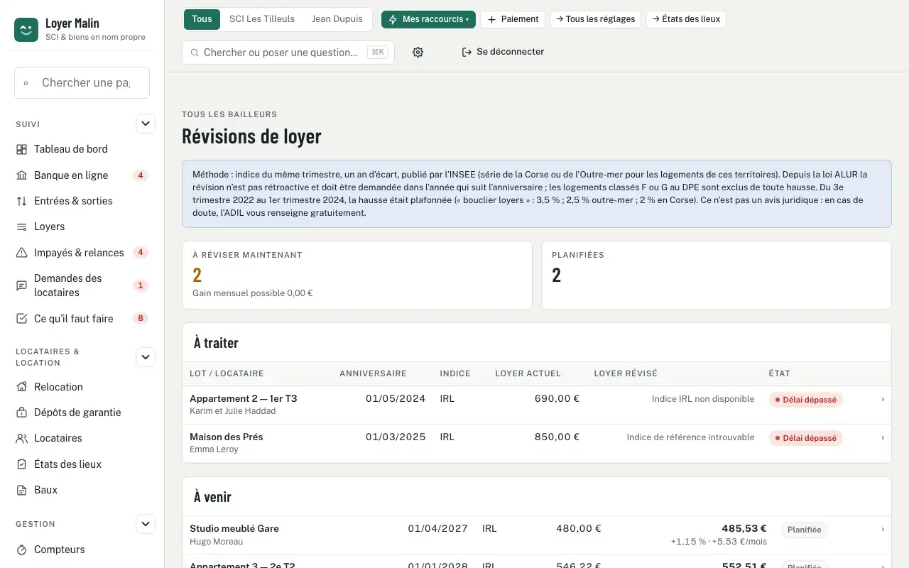Collapse the LOCATAIRES & LOCATION section

click(146, 357)
